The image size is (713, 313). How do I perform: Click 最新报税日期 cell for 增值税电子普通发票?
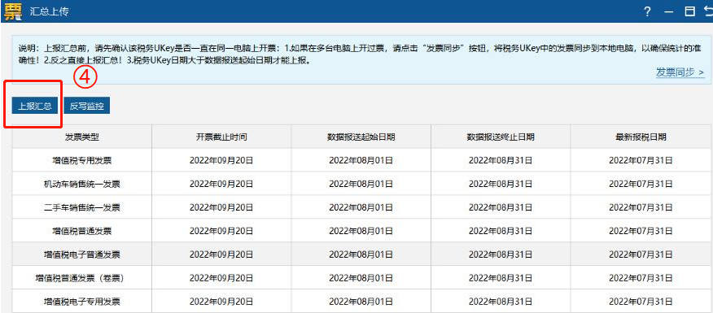pos(641,254)
